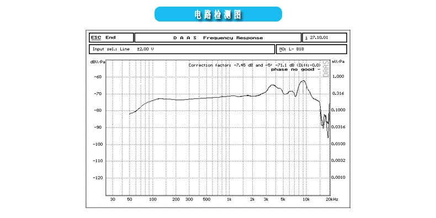
Task: Select the 20kHz frequency axis label
Action: [332, 200]
